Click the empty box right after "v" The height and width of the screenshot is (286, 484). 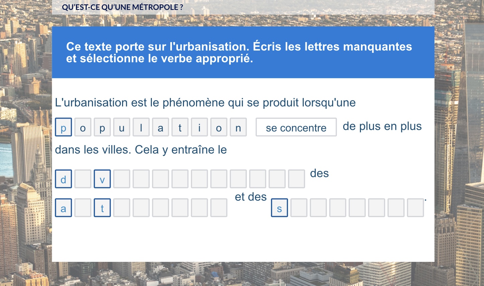(x=122, y=179)
